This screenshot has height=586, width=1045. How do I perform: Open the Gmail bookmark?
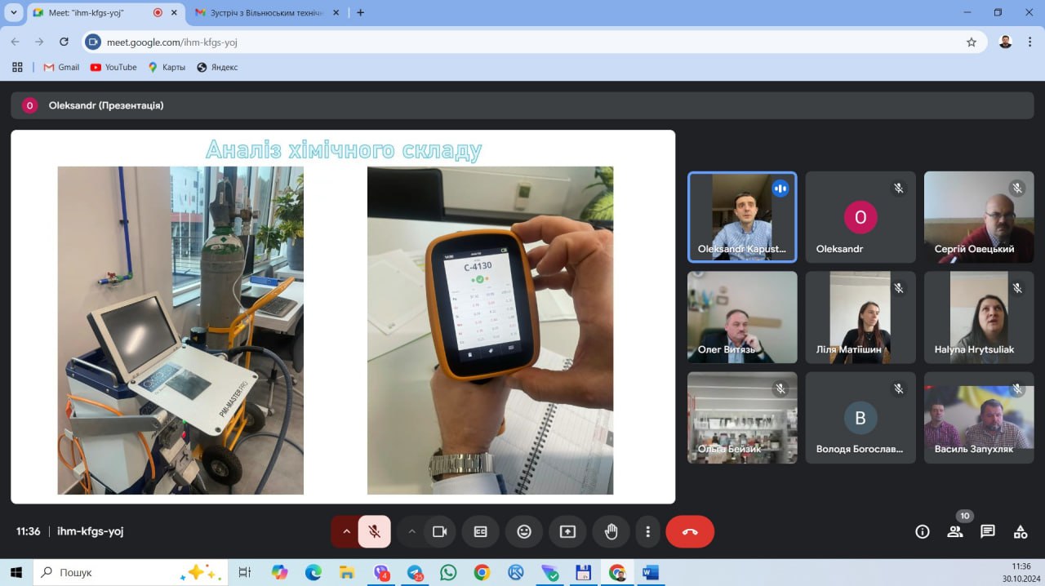(x=61, y=67)
